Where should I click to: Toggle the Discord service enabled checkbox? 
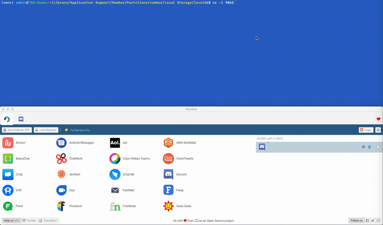click(x=378, y=147)
